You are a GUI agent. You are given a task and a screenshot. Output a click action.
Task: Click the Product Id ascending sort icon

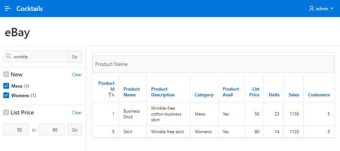112,95
